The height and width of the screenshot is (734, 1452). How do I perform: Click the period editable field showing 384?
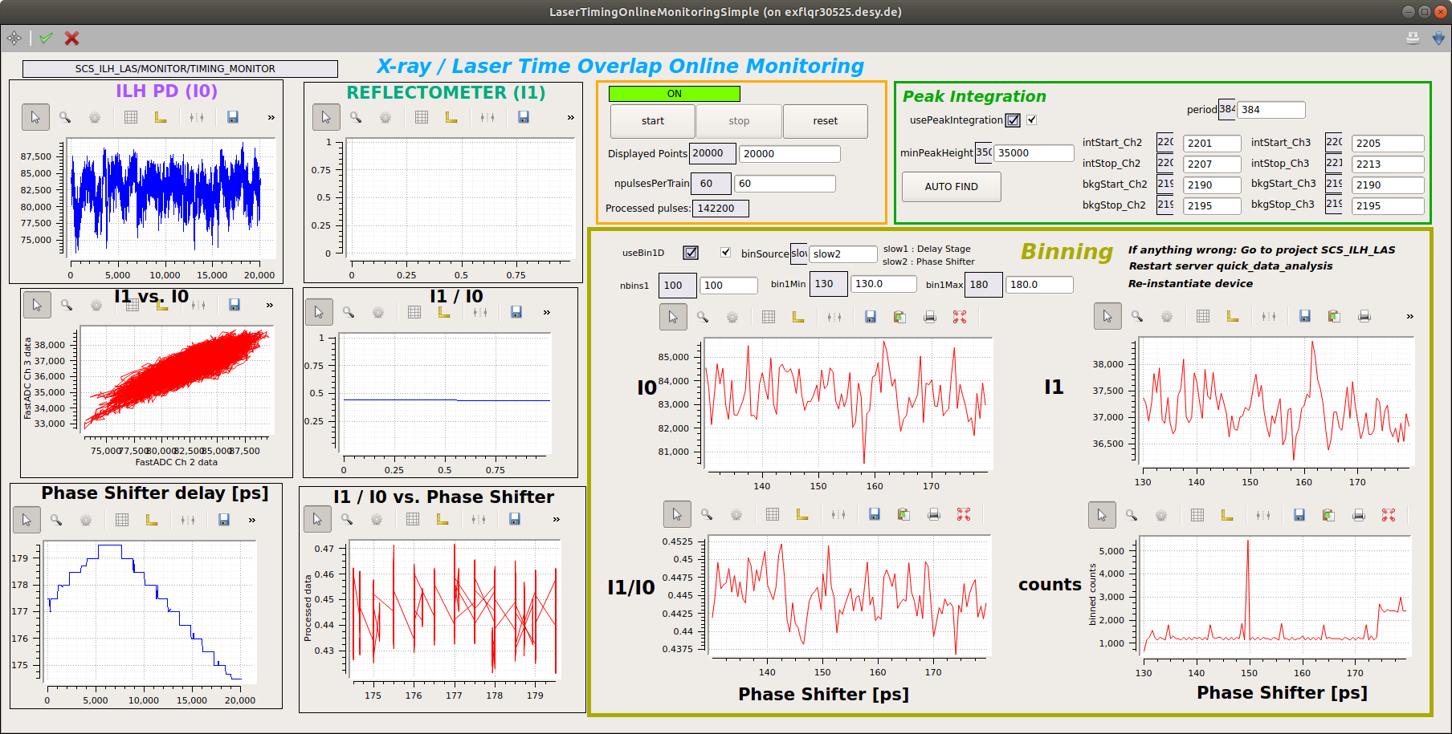(1271, 110)
